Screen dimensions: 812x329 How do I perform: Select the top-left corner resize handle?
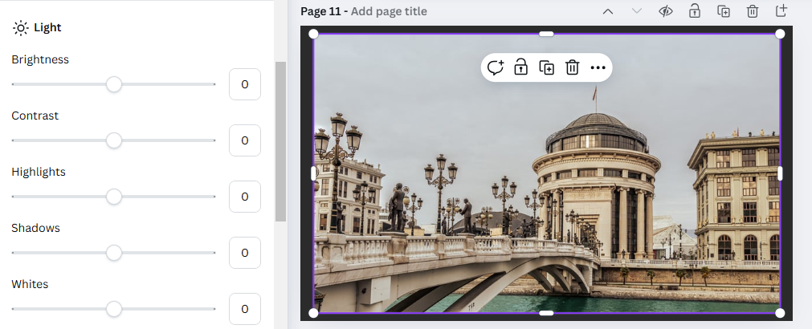313,35
